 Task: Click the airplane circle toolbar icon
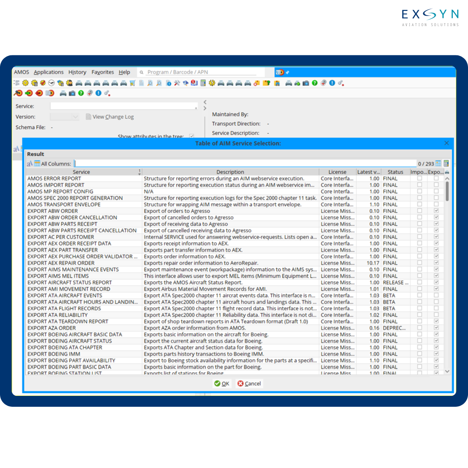pos(51,83)
